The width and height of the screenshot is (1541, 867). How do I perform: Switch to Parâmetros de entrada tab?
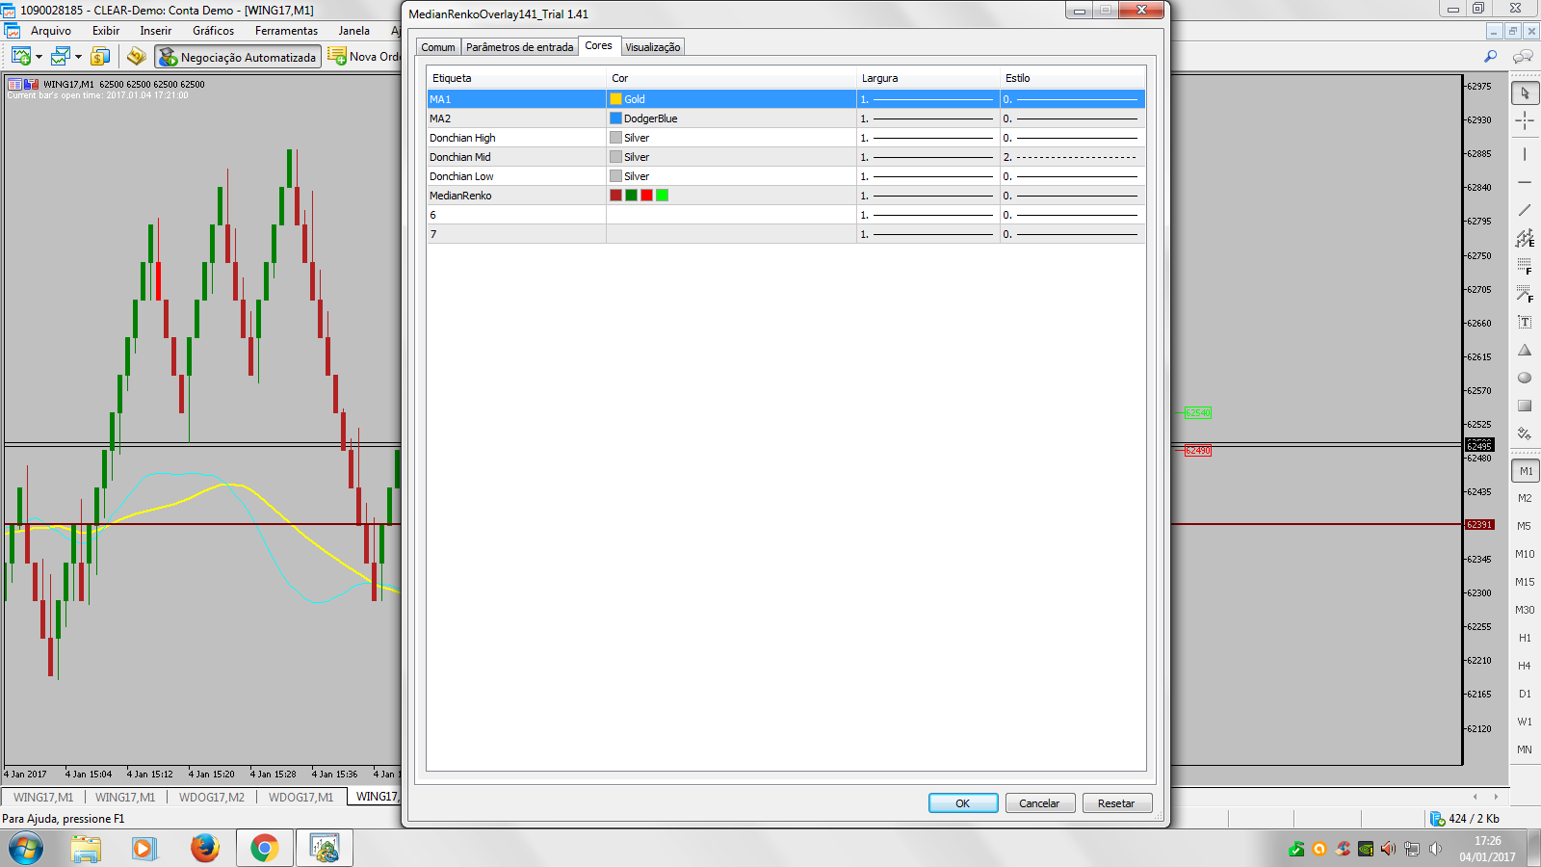pos(520,47)
